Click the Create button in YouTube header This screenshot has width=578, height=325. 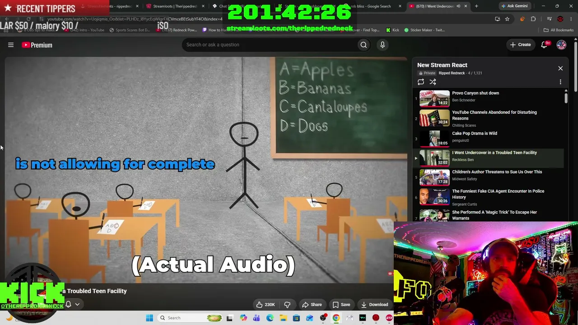[520, 45]
